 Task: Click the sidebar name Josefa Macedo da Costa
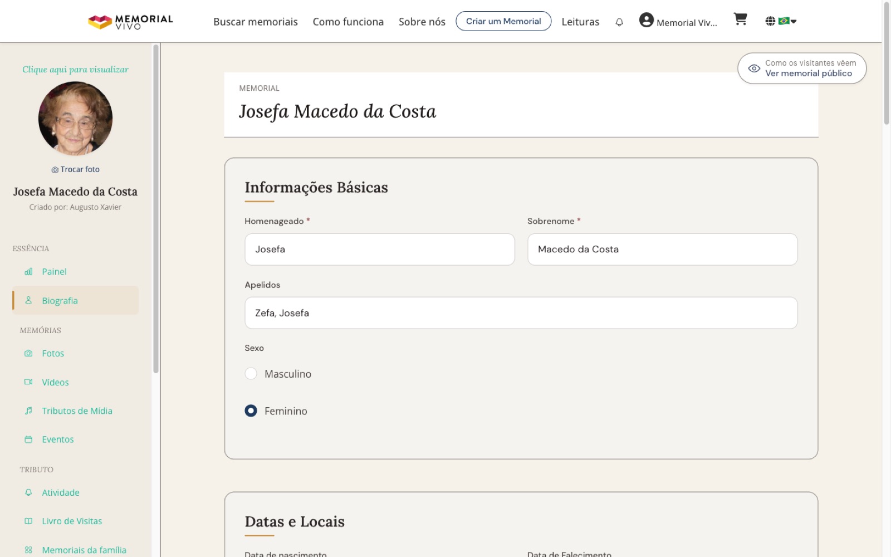point(75,192)
